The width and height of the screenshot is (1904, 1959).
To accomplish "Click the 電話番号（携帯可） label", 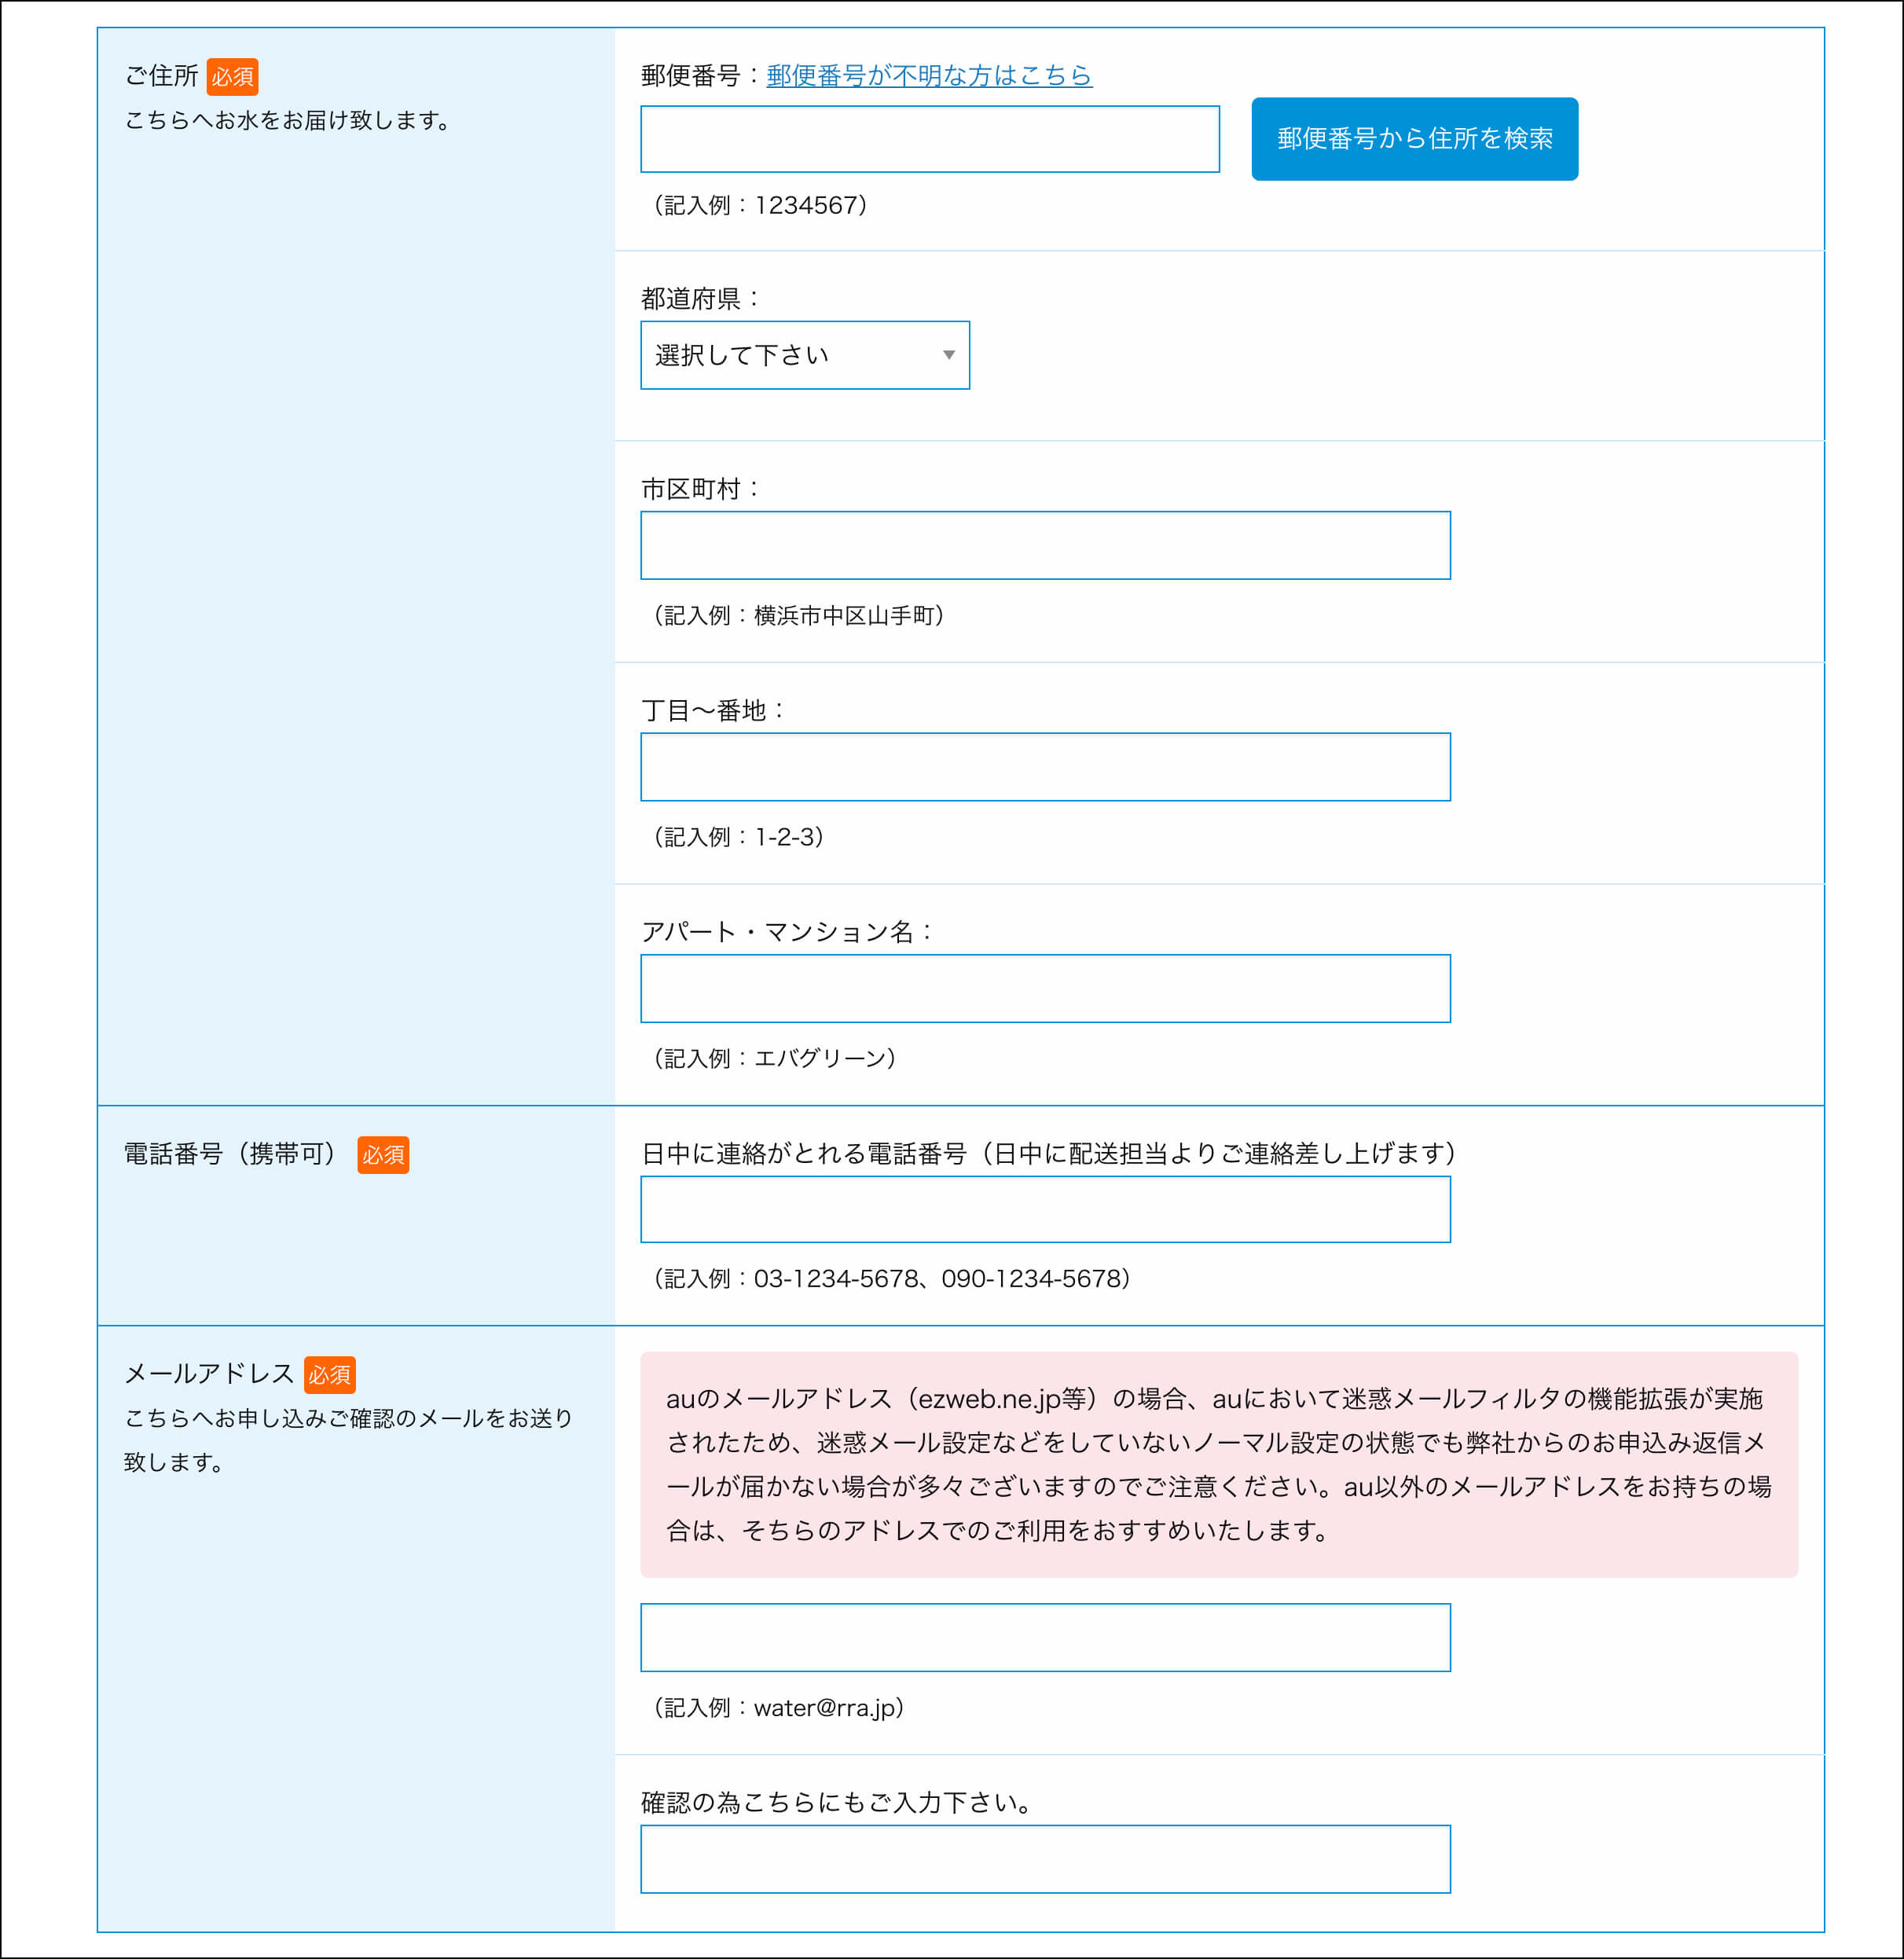I will tap(230, 1154).
